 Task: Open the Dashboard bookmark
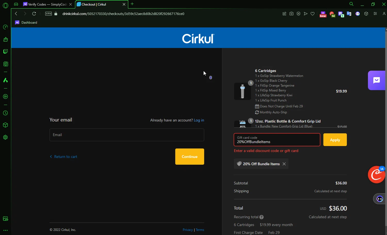coord(26,22)
